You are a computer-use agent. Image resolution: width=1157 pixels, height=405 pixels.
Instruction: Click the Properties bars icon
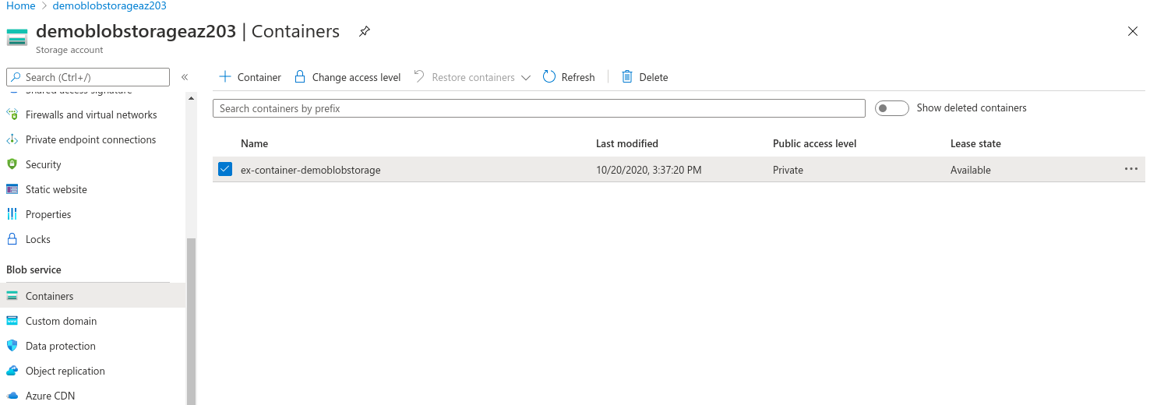click(12, 214)
